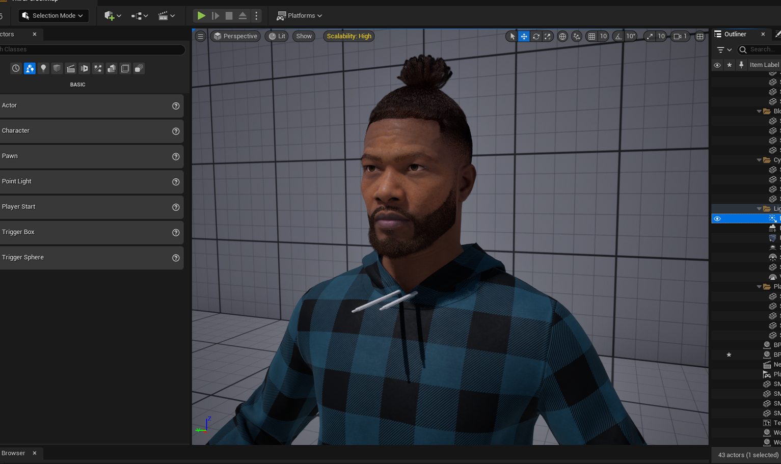This screenshot has width=781, height=464.
Task: Open scale snap value 10 dropdown
Action: click(661, 36)
